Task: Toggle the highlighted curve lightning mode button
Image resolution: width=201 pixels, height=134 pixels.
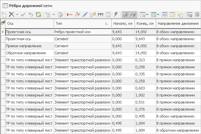Action: pyautogui.click(x=133, y=15)
